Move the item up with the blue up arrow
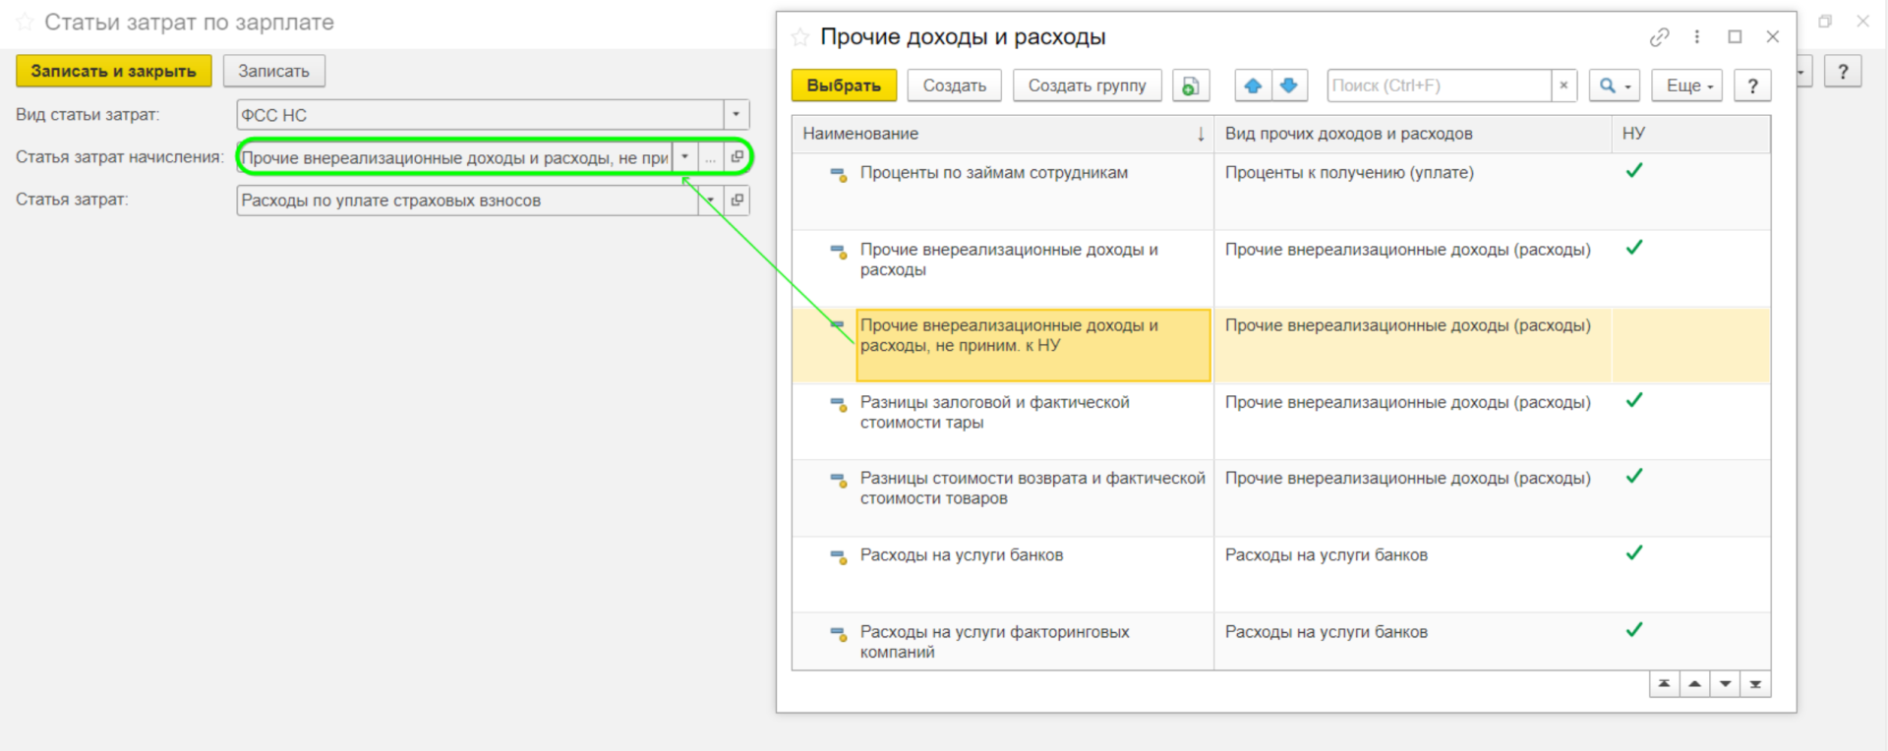The image size is (1888, 751). [x=1253, y=86]
